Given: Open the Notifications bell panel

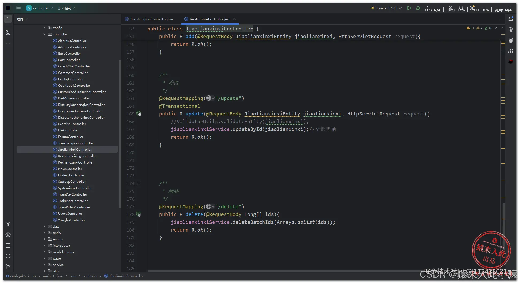Looking at the screenshot, I should click(511, 19).
